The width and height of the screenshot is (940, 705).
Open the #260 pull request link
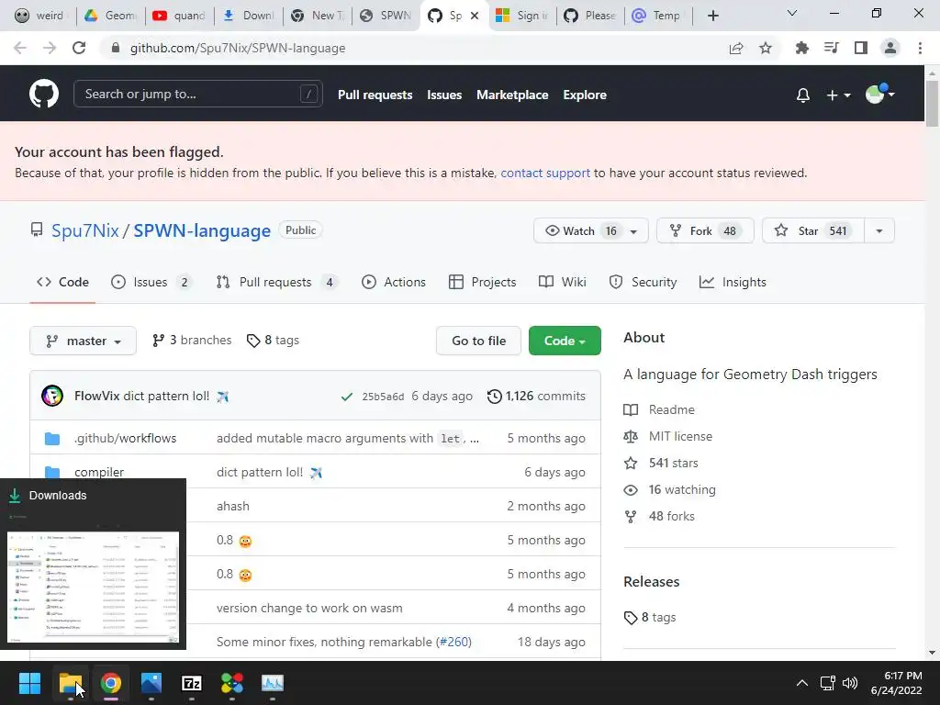point(453,642)
